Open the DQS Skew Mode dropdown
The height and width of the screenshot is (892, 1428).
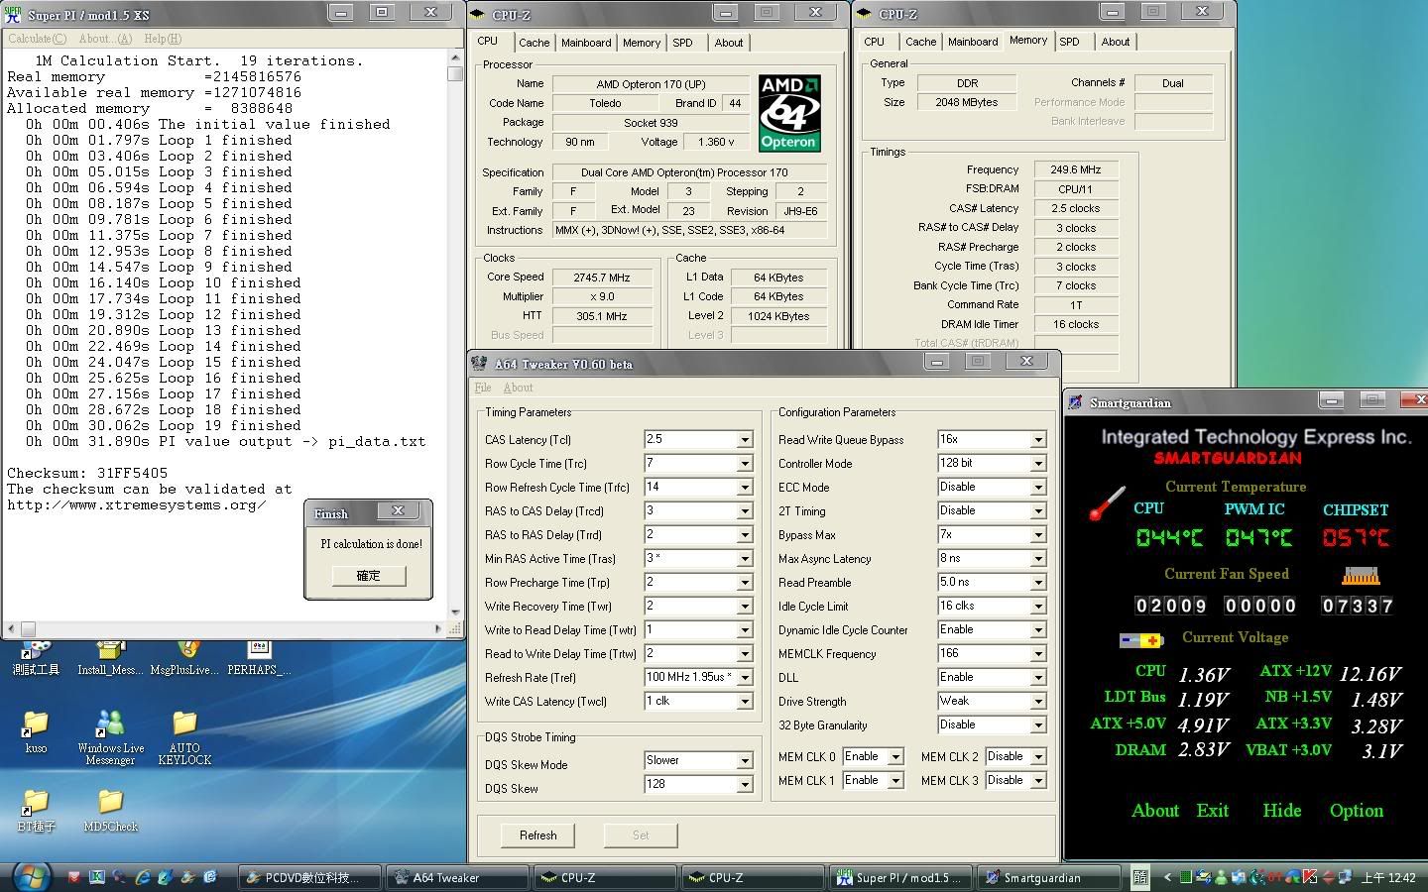click(x=744, y=761)
